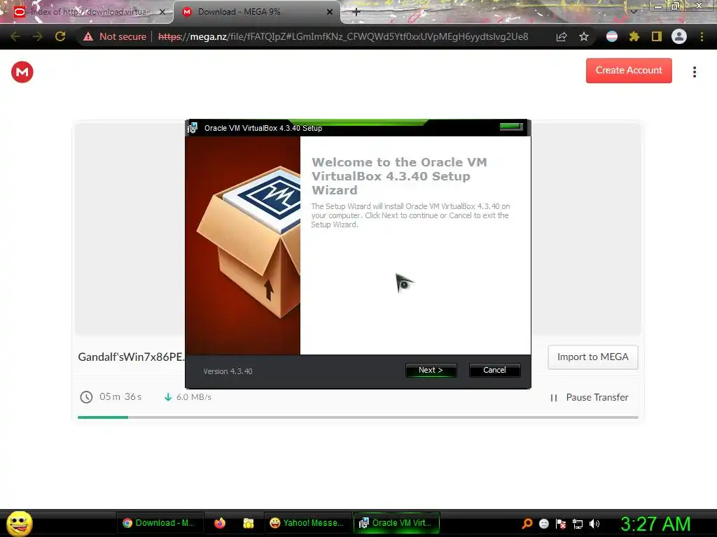Viewport: 717px width, 537px height.
Task: Open the Chrome profile avatar
Action: (679, 36)
